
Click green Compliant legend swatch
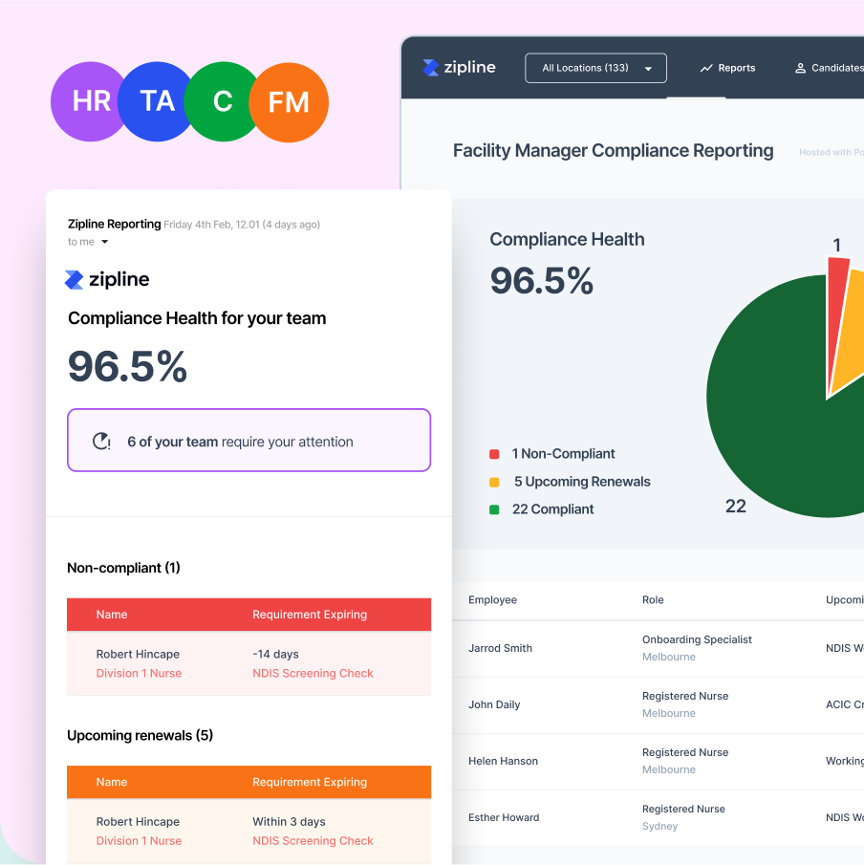pos(494,509)
